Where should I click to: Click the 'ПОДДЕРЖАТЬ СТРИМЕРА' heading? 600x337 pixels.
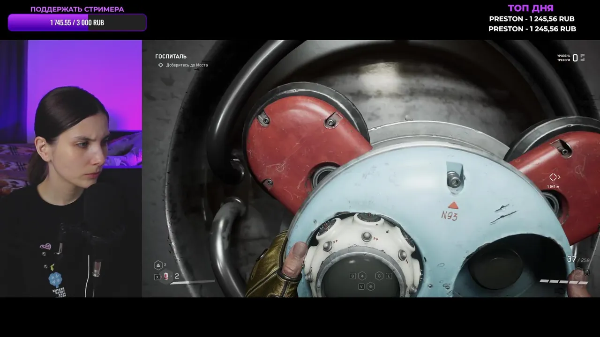[77, 9]
